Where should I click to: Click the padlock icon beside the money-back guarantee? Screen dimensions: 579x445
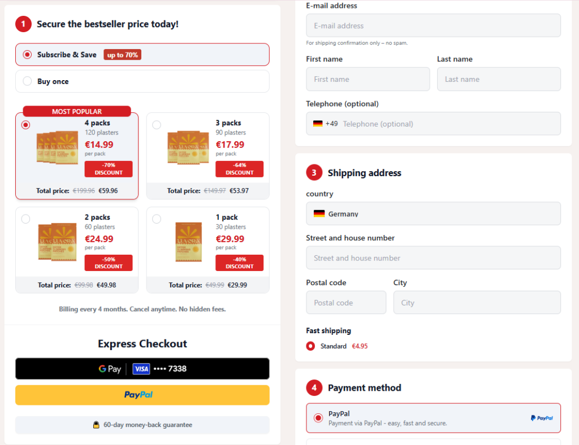[96, 425]
